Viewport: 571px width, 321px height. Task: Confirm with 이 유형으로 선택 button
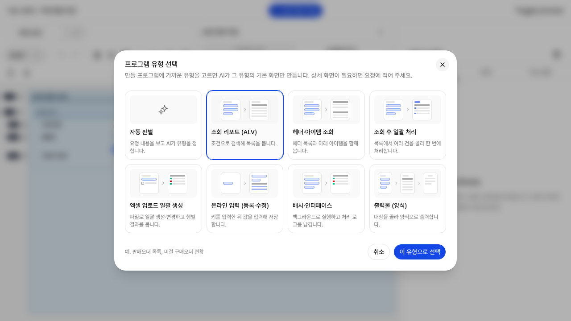coord(420,252)
